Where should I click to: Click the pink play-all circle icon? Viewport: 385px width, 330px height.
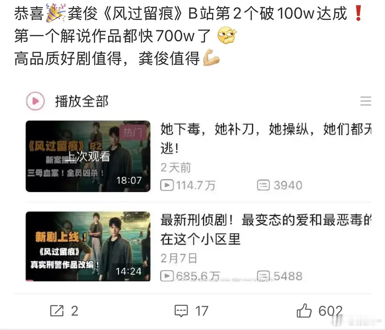(35, 101)
